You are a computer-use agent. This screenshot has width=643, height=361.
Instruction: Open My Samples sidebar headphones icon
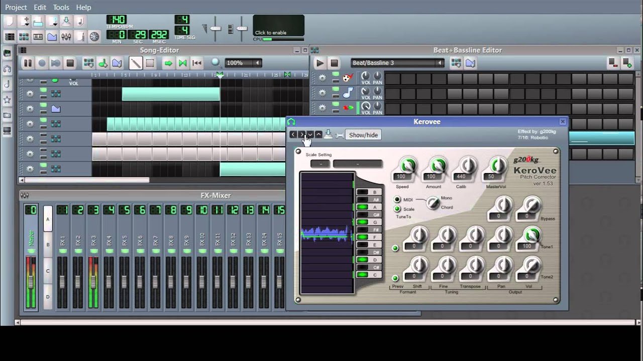(7, 68)
